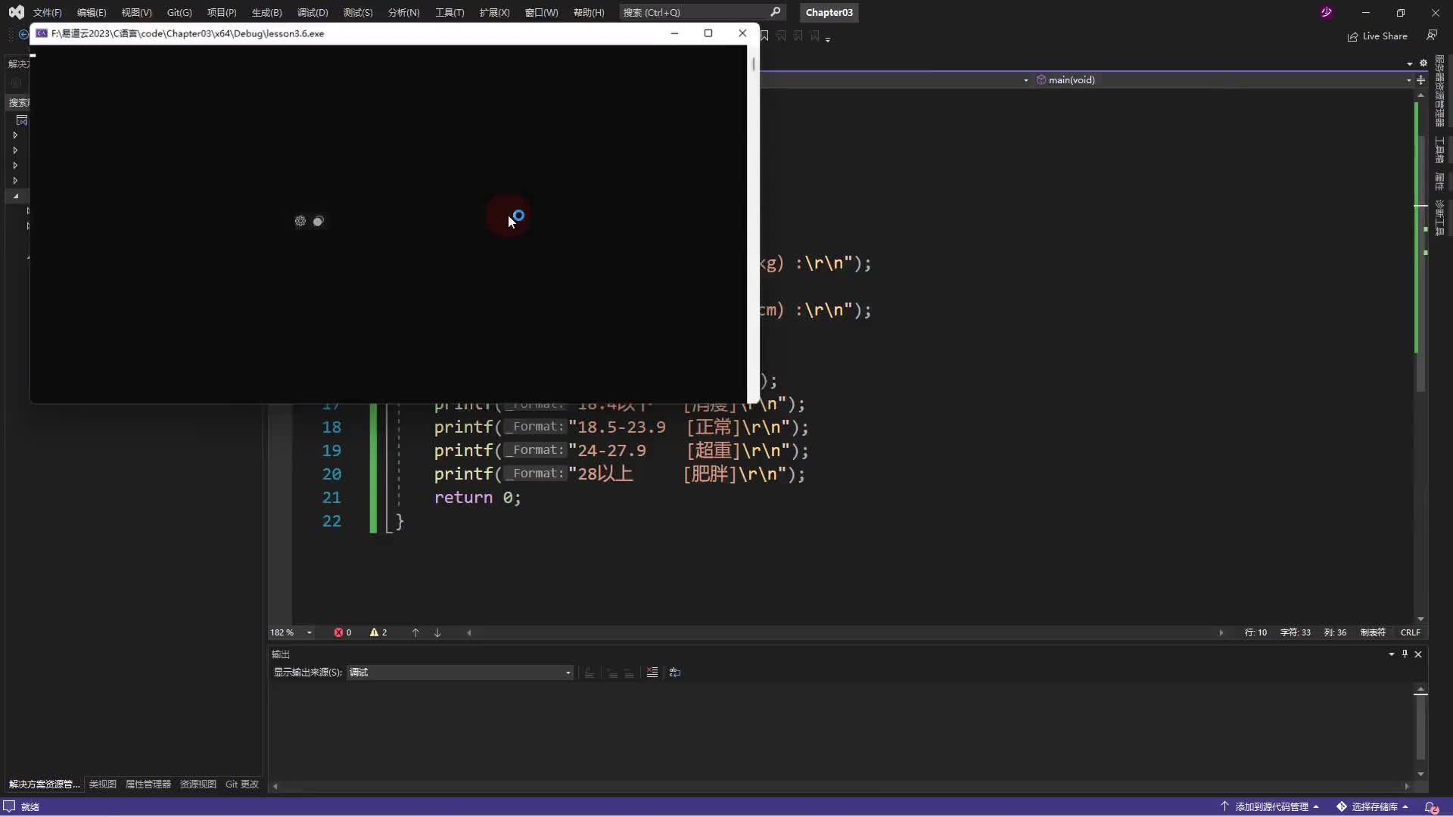Switch to 解决方案资源管理器 tab
Viewport: 1453px width, 817px height.
(x=44, y=784)
